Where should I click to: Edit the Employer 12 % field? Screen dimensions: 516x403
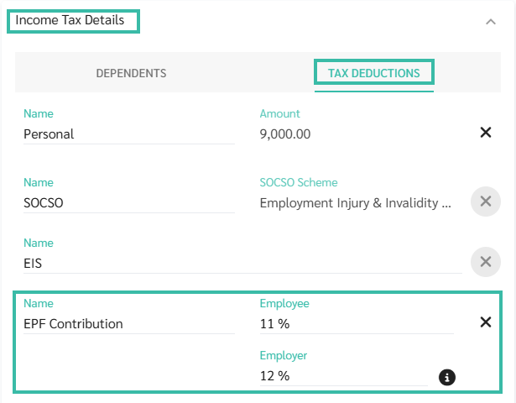(x=344, y=376)
